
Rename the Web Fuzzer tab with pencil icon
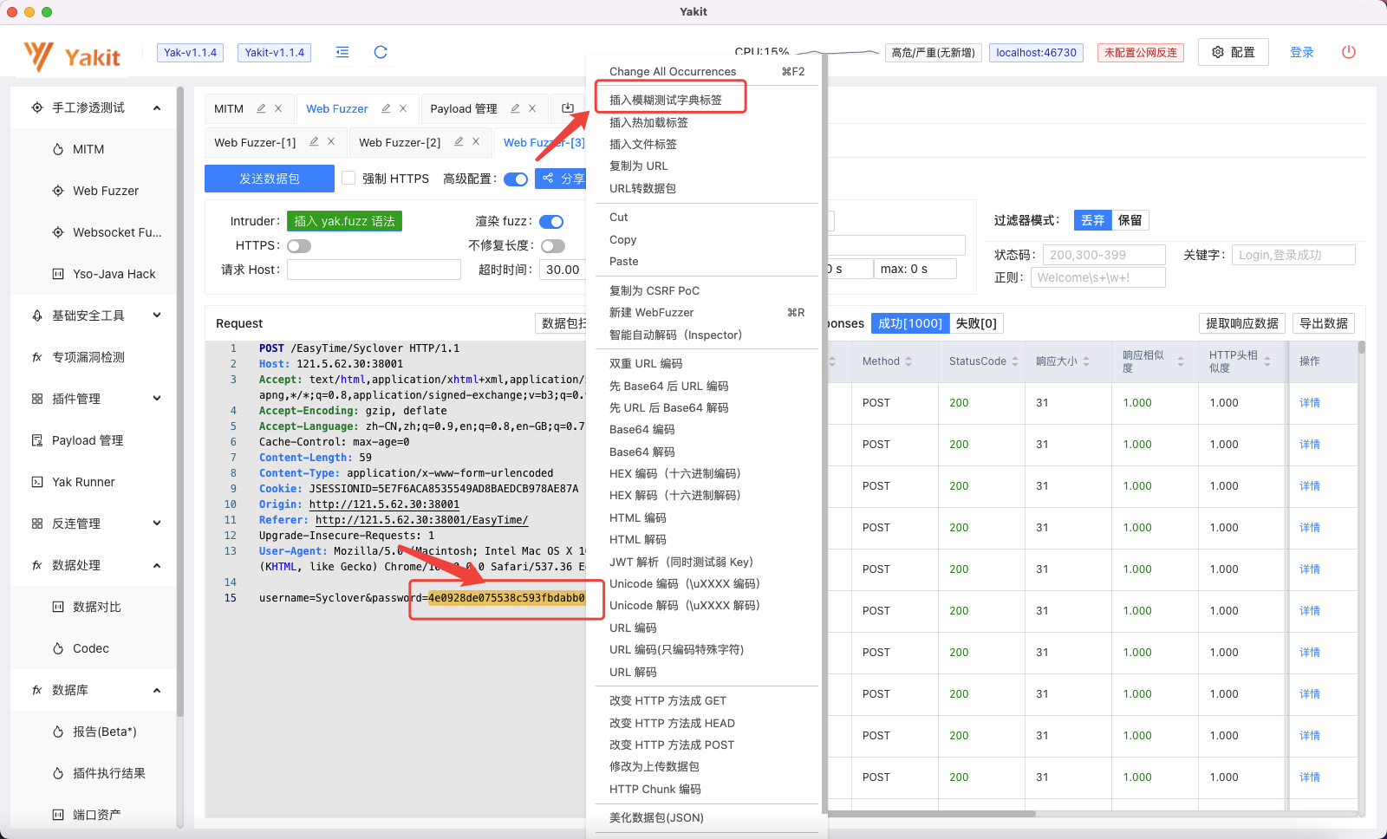point(386,108)
